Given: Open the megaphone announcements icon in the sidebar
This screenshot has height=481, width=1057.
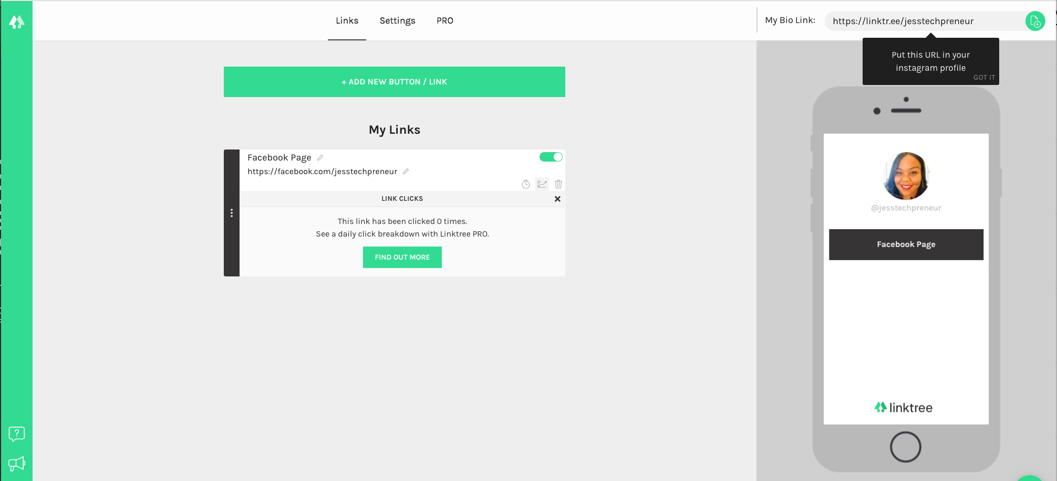Looking at the screenshot, I should click(x=17, y=464).
